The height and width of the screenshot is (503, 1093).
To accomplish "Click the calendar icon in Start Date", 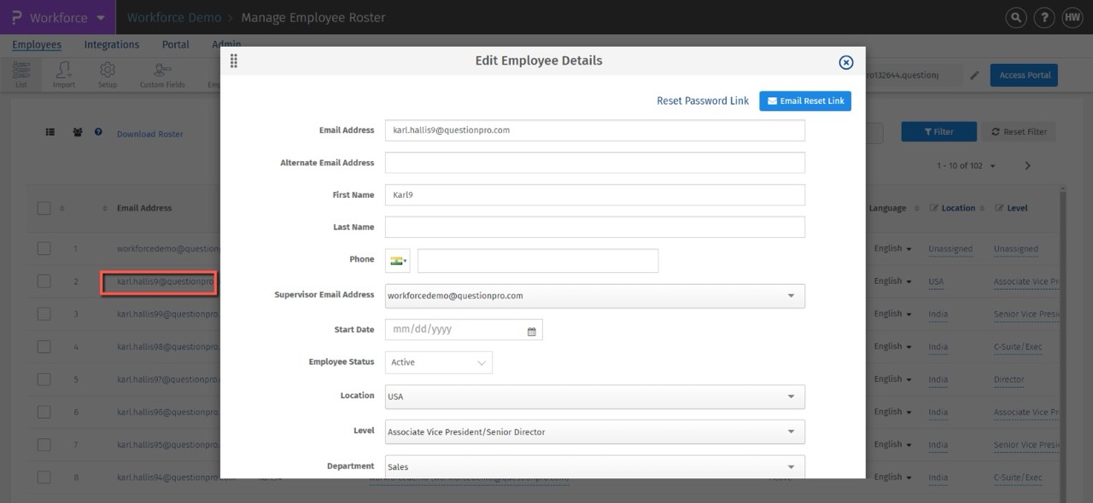I will [x=531, y=331].
